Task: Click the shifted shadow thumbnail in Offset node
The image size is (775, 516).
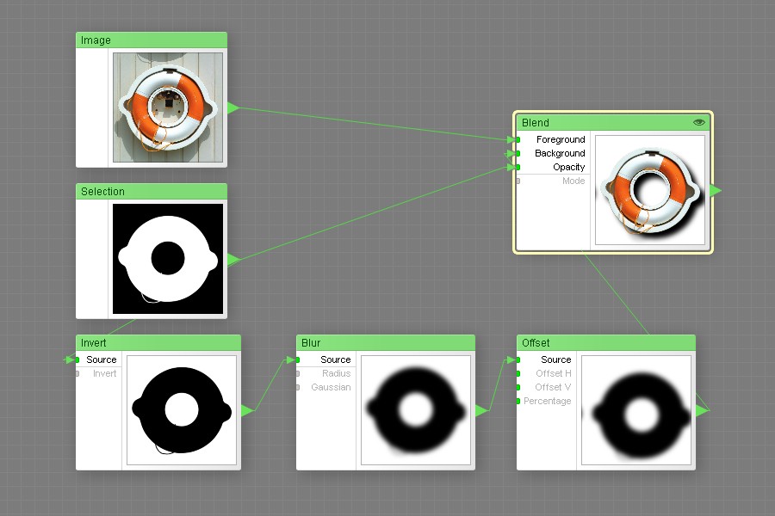Action: (636, 410)
